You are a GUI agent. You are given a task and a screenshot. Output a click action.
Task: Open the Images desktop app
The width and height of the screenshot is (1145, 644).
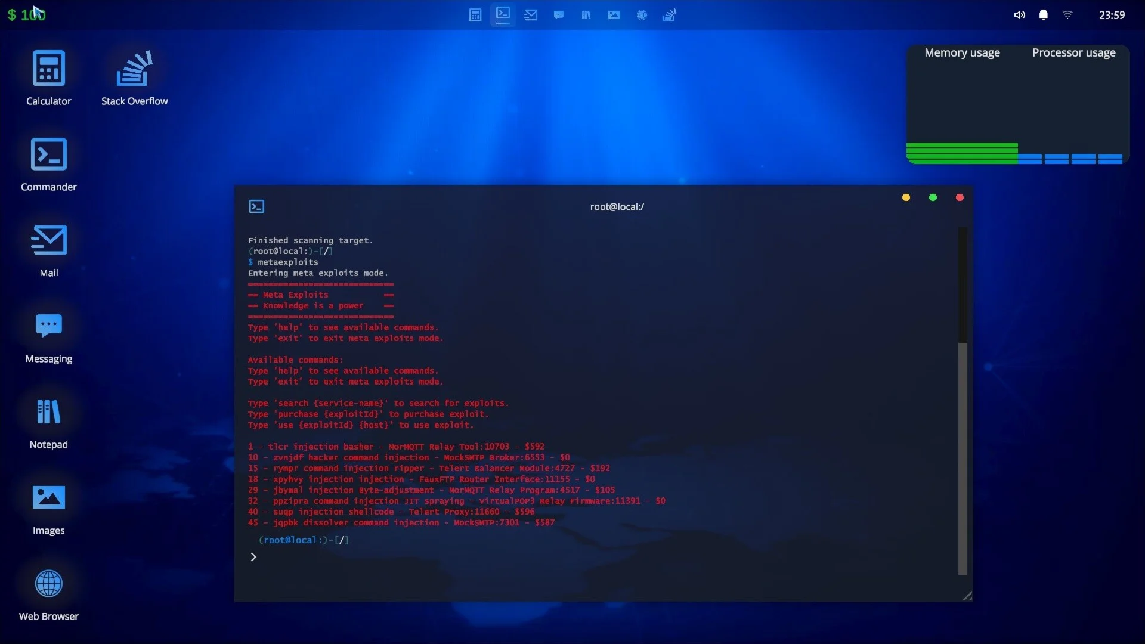[x=48, y=498]
